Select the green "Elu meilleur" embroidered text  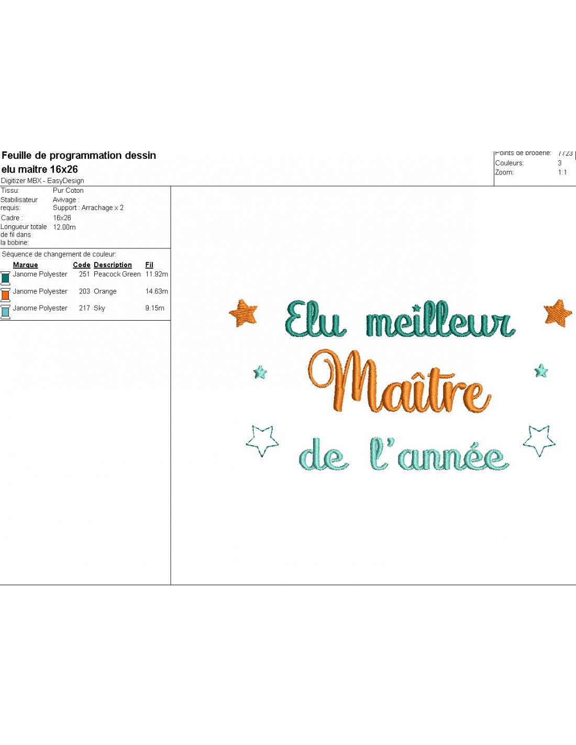point(401,320)
